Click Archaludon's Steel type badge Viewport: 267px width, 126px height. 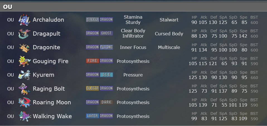click(92, 19)
